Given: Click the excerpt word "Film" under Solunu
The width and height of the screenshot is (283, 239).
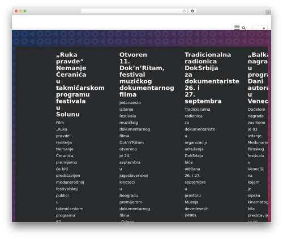Looking at the screenshot, I should tap(60, 123).
